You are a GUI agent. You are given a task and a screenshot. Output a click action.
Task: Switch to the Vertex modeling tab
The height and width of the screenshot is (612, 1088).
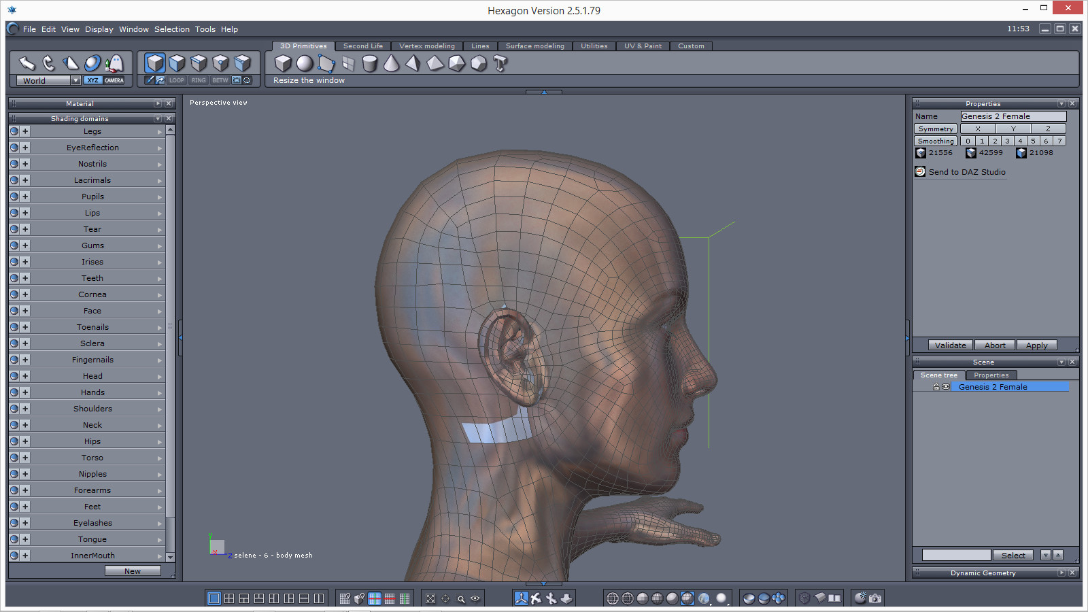[x=427, y=46]
